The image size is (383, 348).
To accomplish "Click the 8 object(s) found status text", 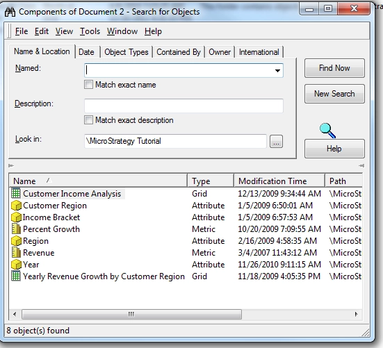I will [x=38, y=331].
